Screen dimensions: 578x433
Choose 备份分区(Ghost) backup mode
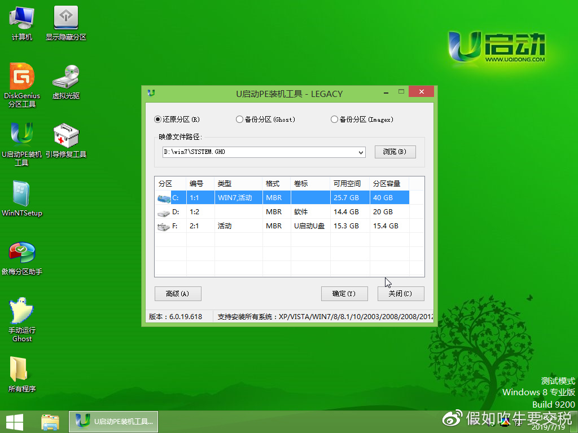[x=239, y=120]
